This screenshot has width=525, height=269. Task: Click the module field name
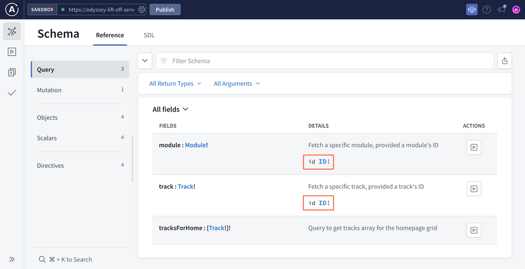pyautogui.click(x=170, y=145)
